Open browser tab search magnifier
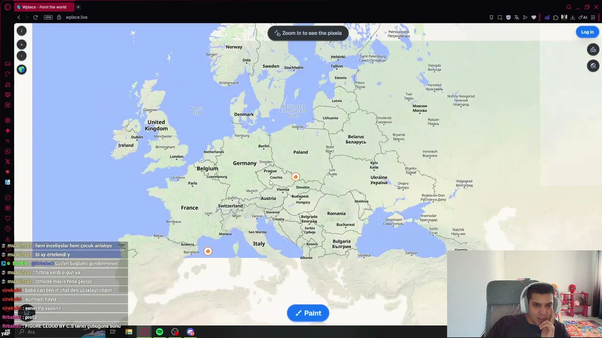602x338 pixels. point(569,7)
